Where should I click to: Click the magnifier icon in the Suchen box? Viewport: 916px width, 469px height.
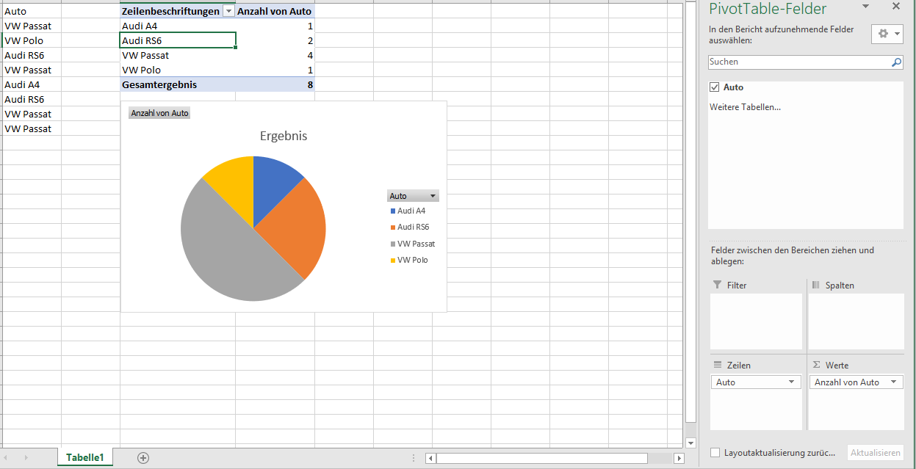click(x=896, y=62)
